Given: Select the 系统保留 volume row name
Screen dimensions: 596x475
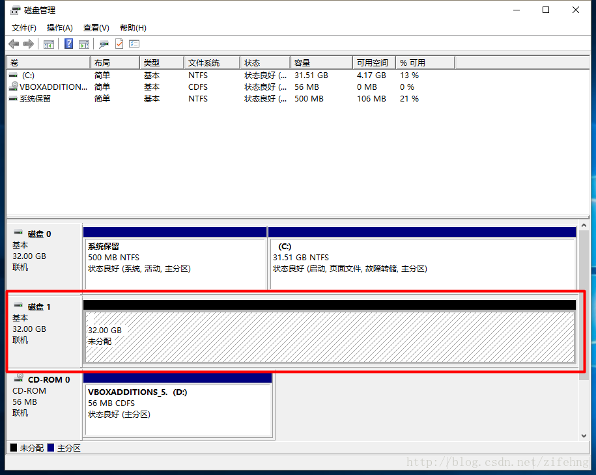Looking at the screenshot, I should [x=35, y=99].
